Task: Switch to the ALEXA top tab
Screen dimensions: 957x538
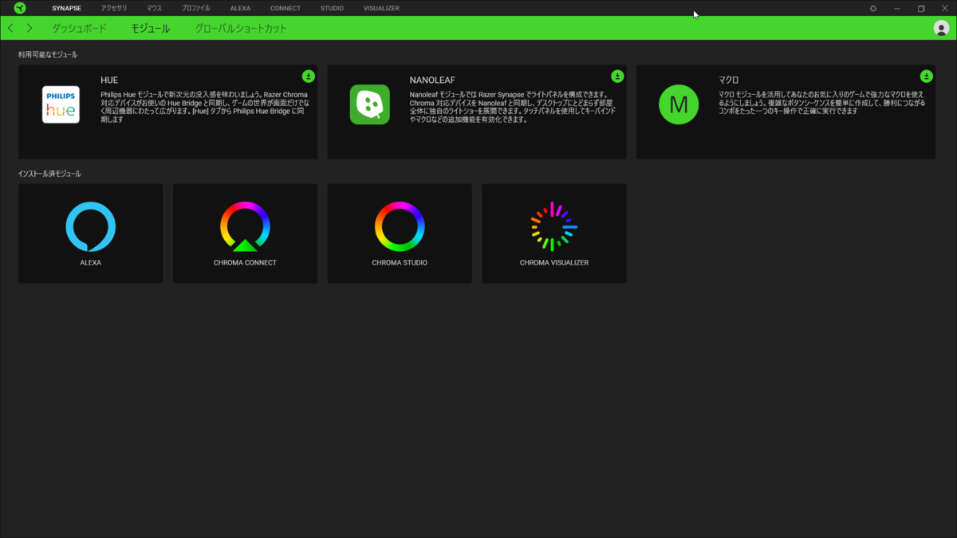Action: (240, 8)
